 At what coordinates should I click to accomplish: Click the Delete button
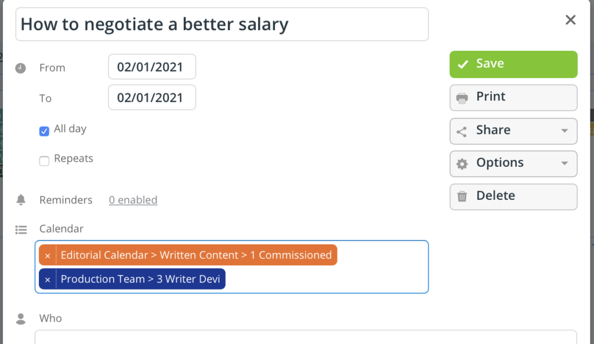[513, 196]
